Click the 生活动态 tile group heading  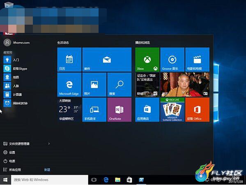coord(63,43)
